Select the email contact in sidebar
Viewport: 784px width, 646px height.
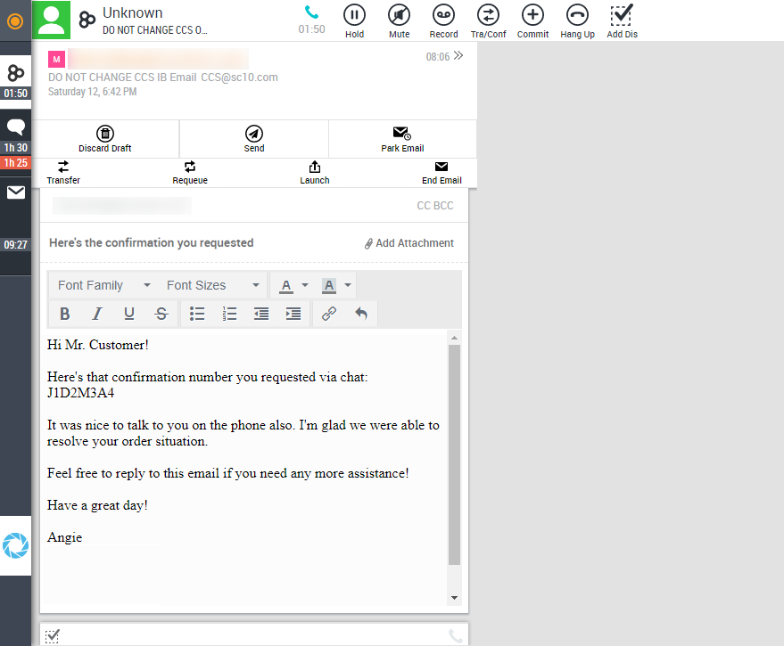[15, 192]
